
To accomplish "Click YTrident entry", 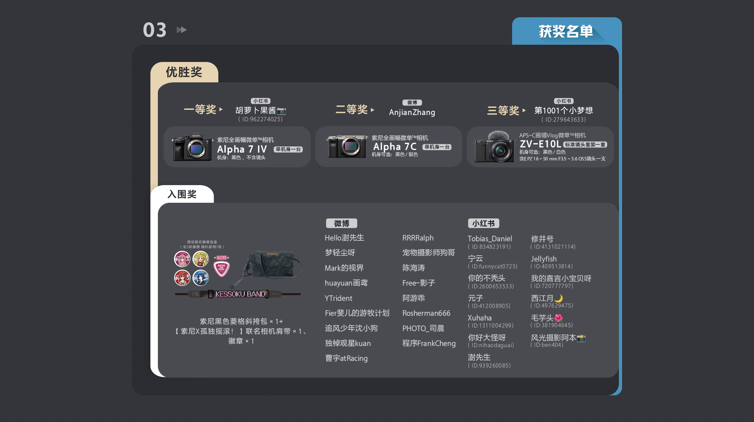I will [339, 298].
